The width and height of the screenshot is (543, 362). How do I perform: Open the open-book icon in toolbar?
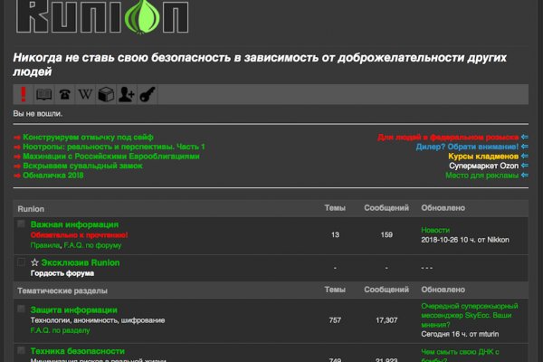[43, 94]
